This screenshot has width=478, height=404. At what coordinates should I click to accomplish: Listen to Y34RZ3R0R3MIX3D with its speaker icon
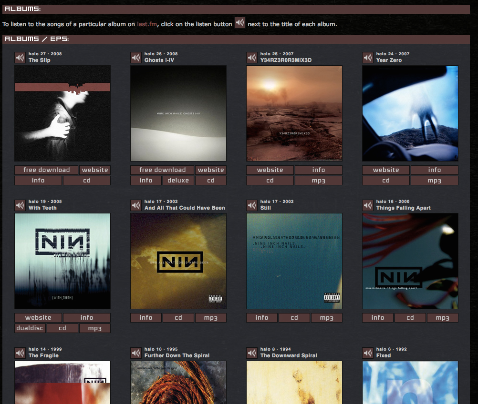(251, 58)
